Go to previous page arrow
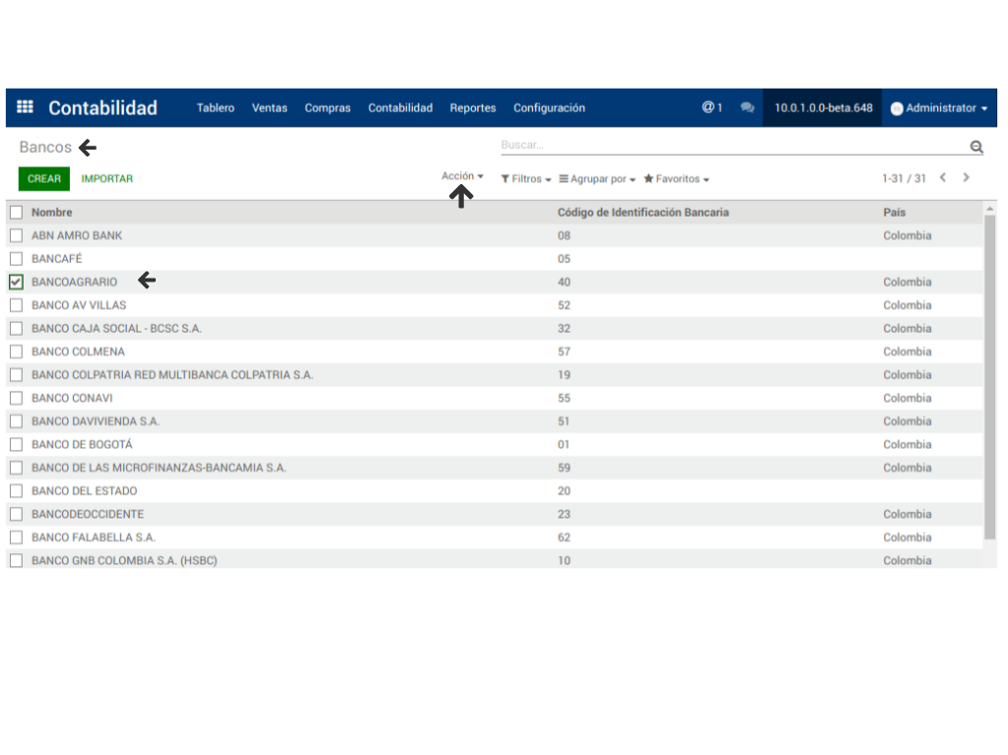The image size is (1008, 755). coord(943,178)
